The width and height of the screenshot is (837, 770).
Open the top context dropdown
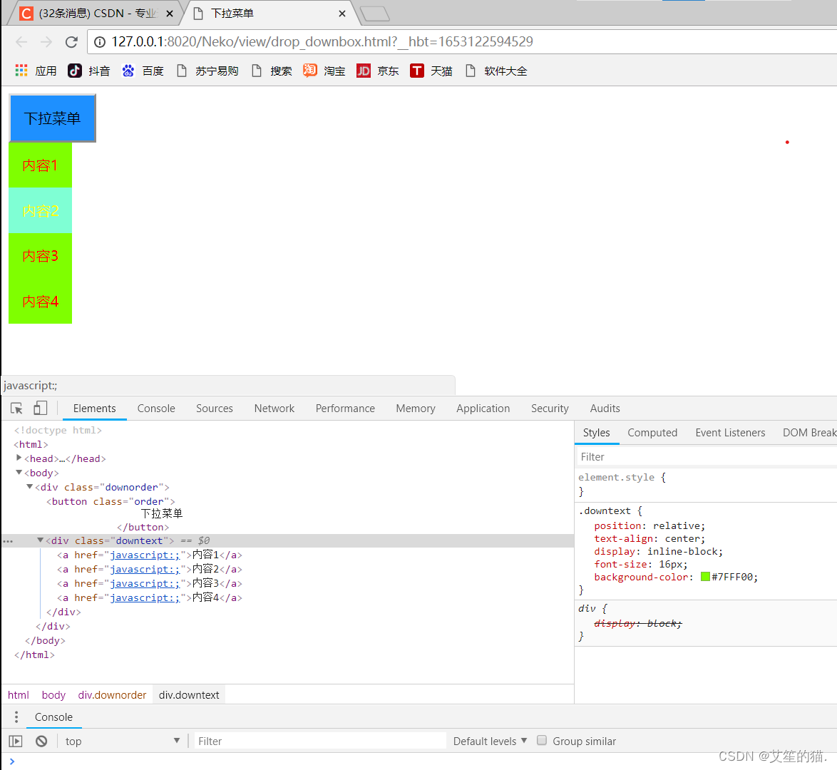click(122, 741)
